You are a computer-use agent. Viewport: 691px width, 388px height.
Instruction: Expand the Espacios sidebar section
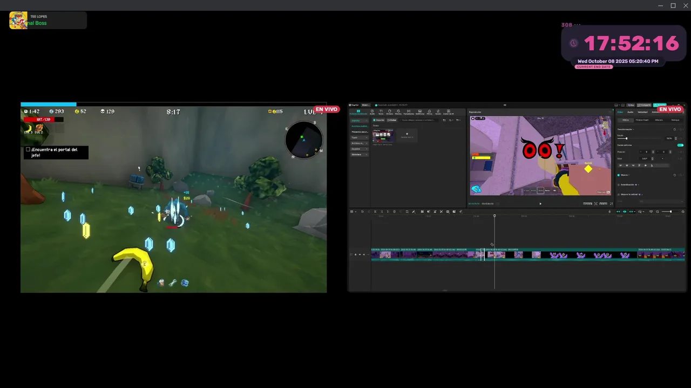(360, 149)
